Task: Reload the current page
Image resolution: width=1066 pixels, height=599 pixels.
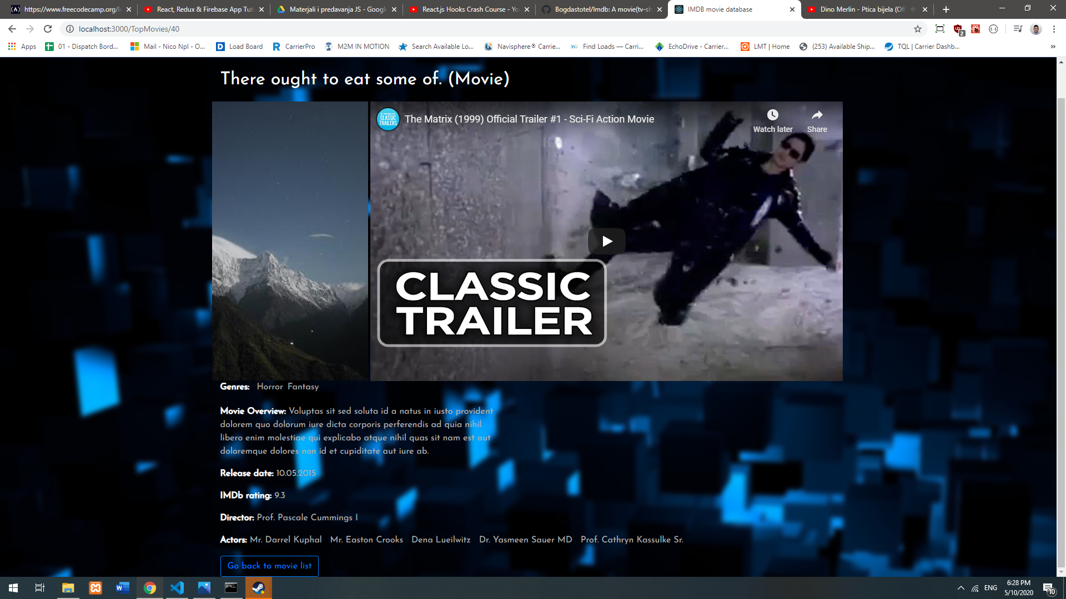Action: (48, 29)
